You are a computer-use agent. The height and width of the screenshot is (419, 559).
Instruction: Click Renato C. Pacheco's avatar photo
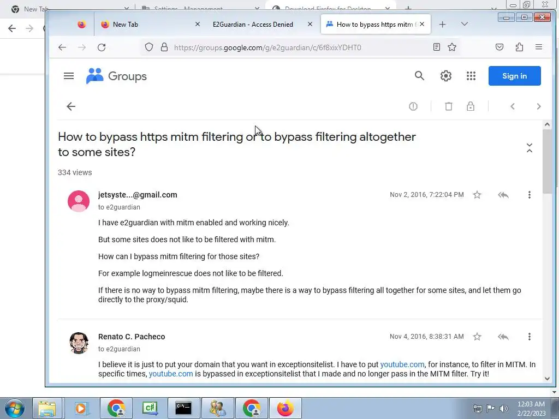pyautogui.click(x=79, y=343)
